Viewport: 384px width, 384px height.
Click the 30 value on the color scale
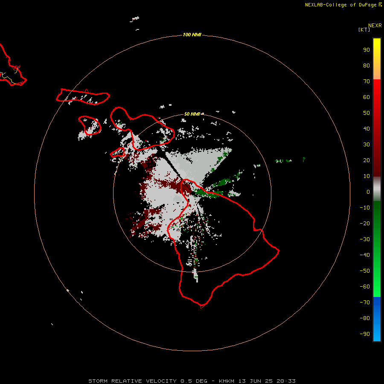(367, 145)
